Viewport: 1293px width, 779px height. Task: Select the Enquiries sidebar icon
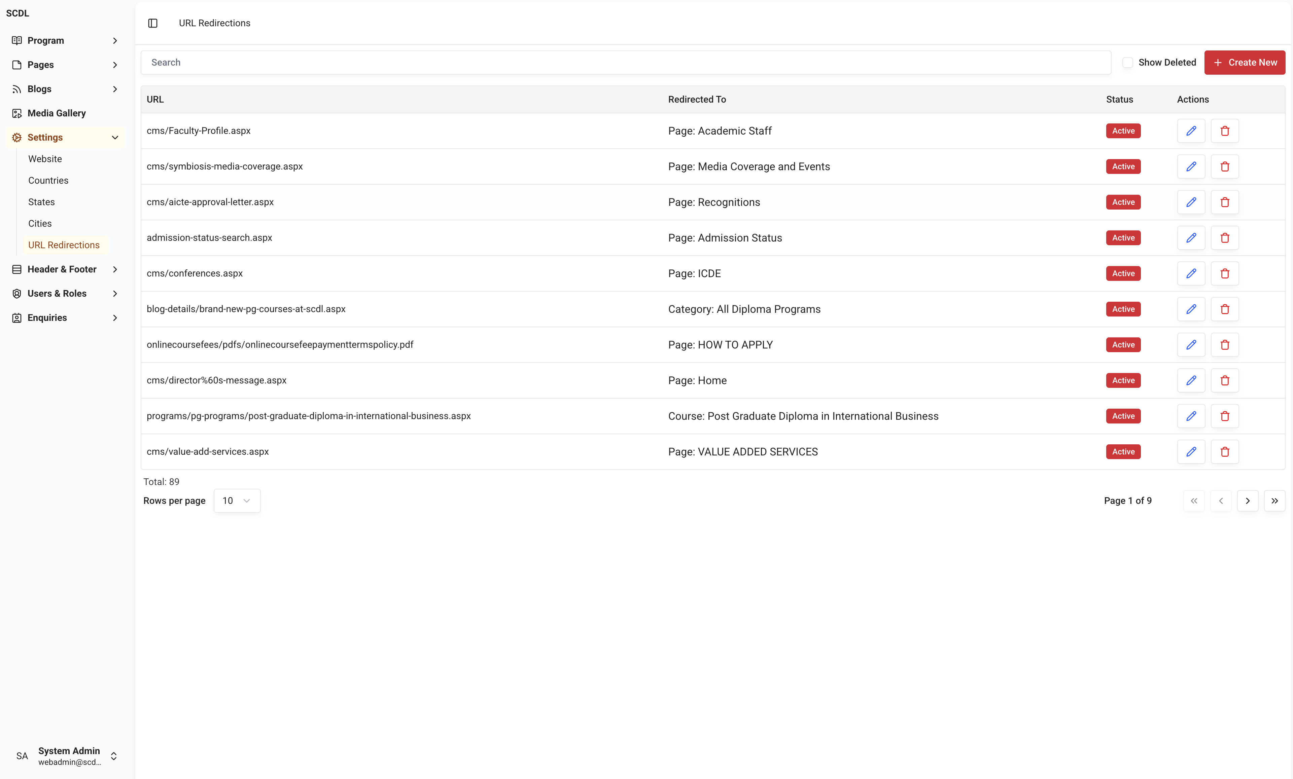(17, 318)
